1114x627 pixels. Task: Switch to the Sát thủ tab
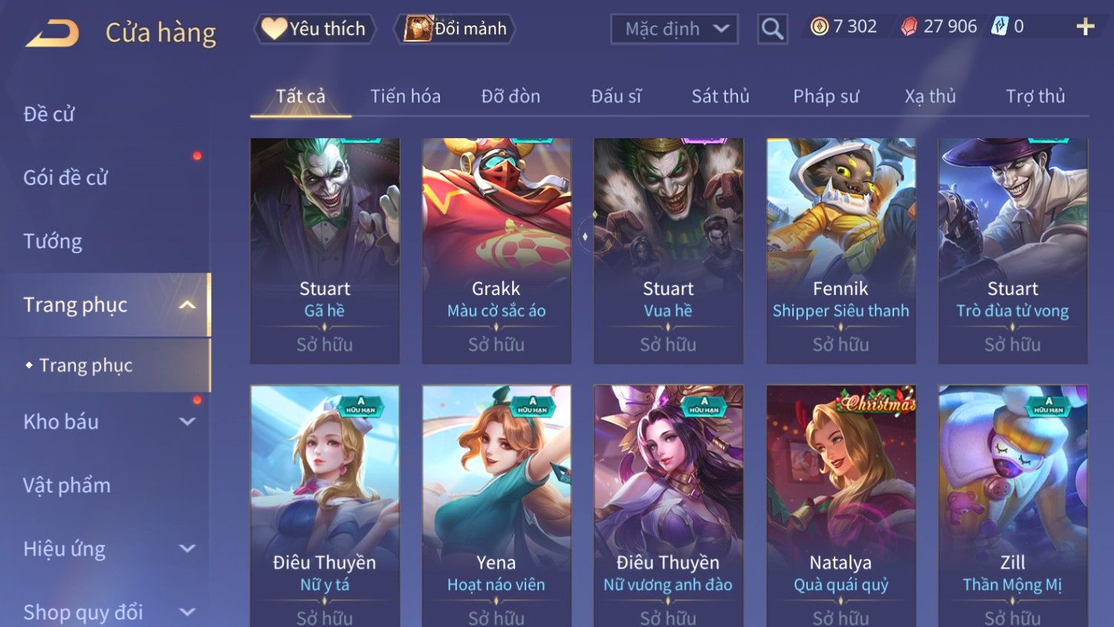pos(720,96)
